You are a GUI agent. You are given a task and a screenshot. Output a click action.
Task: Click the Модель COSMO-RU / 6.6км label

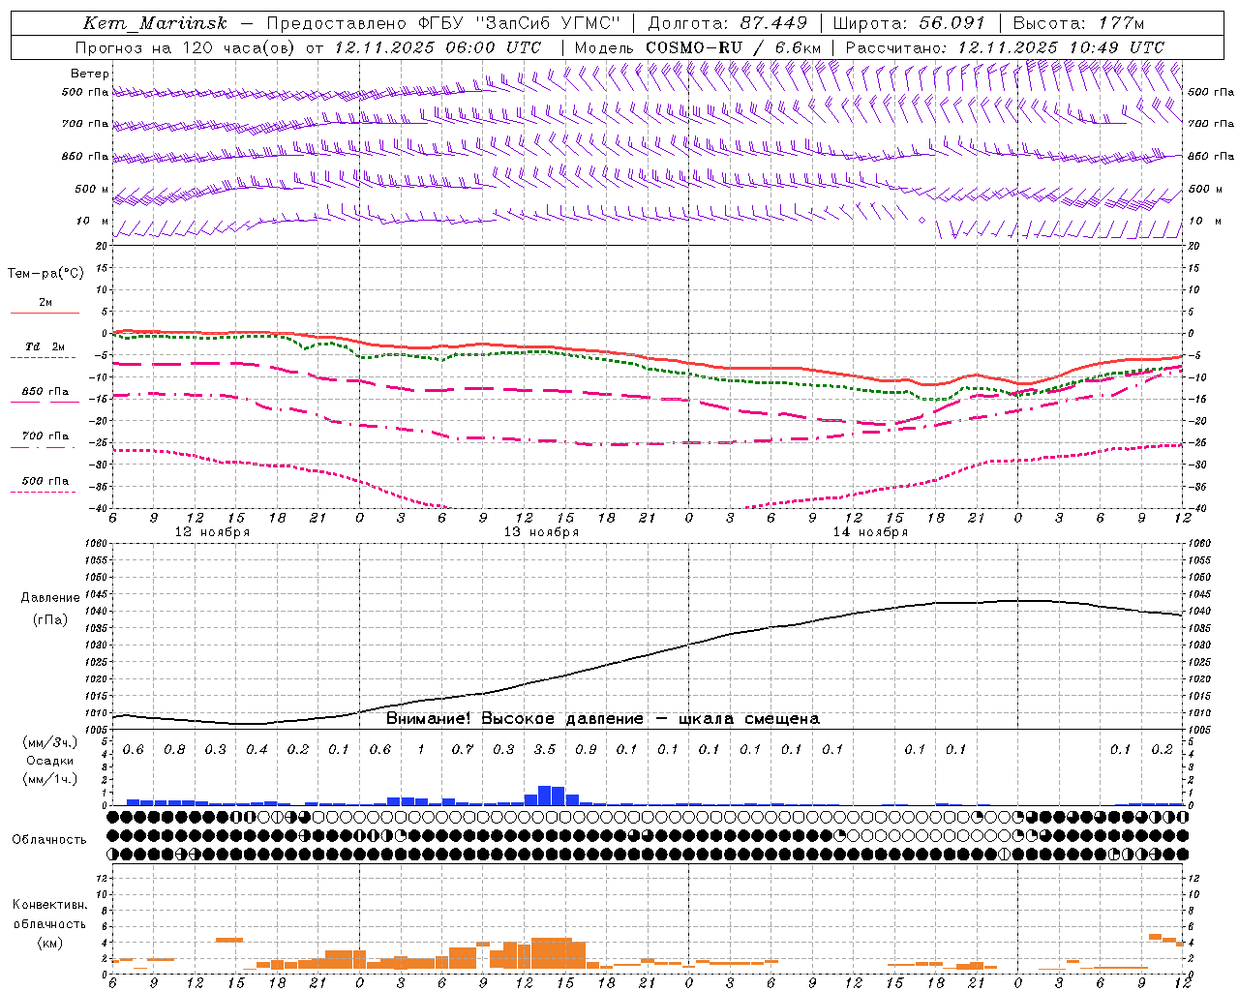[698, 47]
